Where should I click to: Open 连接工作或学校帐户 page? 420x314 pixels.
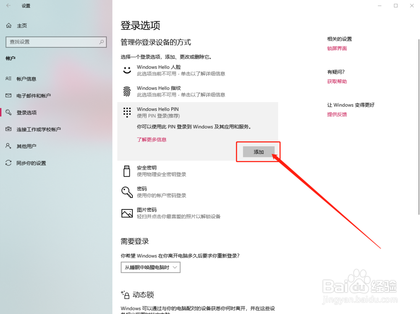(x=39, y=129)
